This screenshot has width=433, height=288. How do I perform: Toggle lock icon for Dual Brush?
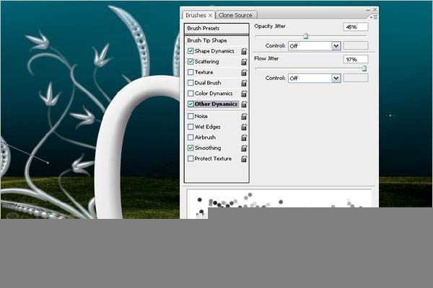244,83
